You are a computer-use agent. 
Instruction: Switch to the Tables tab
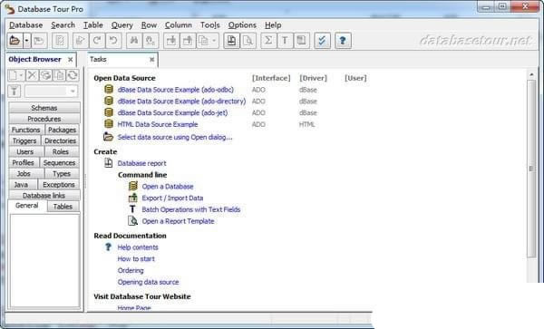click(63, 207)
